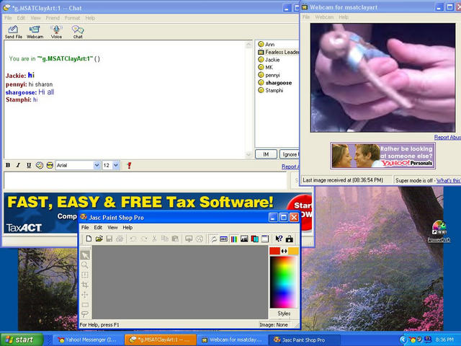
Task: Swap foreground and background colors arrow
Action: (284, 251)
